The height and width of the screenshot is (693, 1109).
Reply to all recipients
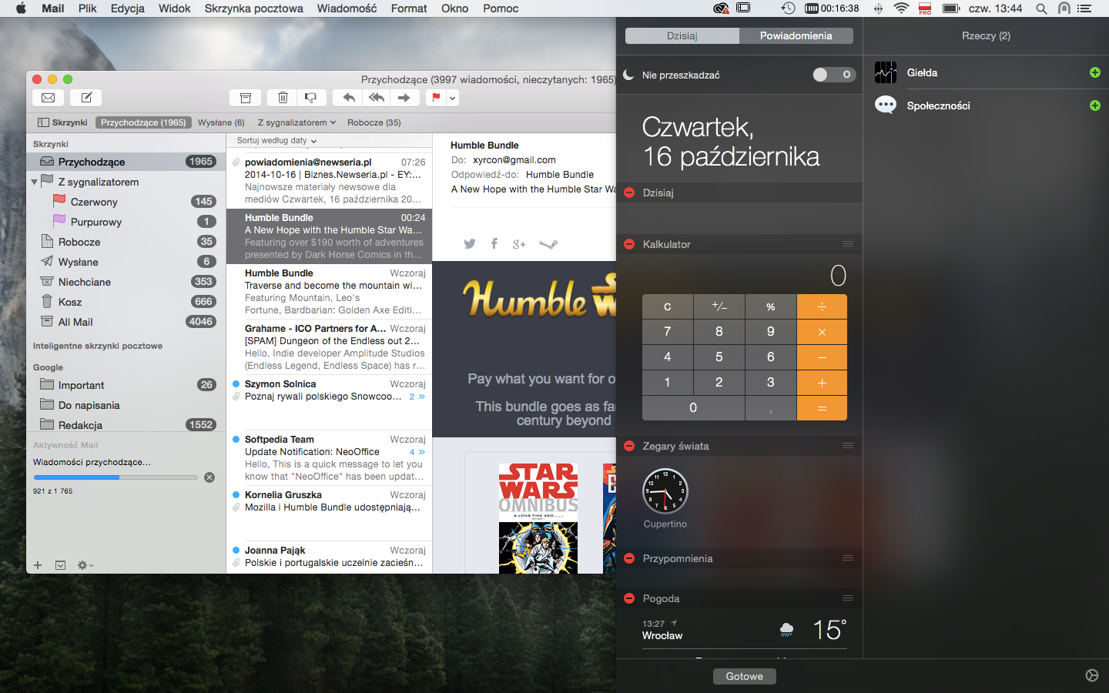click(x=377, y=98)
